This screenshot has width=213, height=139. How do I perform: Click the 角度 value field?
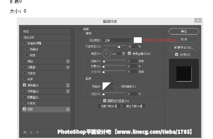[117, 54]
